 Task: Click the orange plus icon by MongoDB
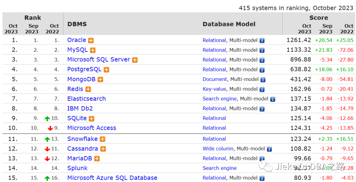(x=100, y=80)
